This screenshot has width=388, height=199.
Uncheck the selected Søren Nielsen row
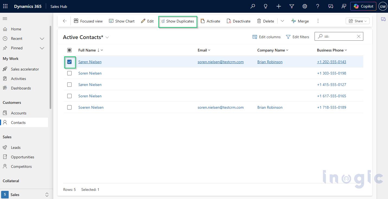coord(70,62)
